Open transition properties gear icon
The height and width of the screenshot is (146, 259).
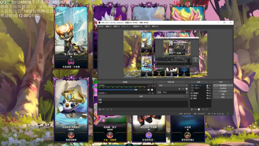pos(186,89)
